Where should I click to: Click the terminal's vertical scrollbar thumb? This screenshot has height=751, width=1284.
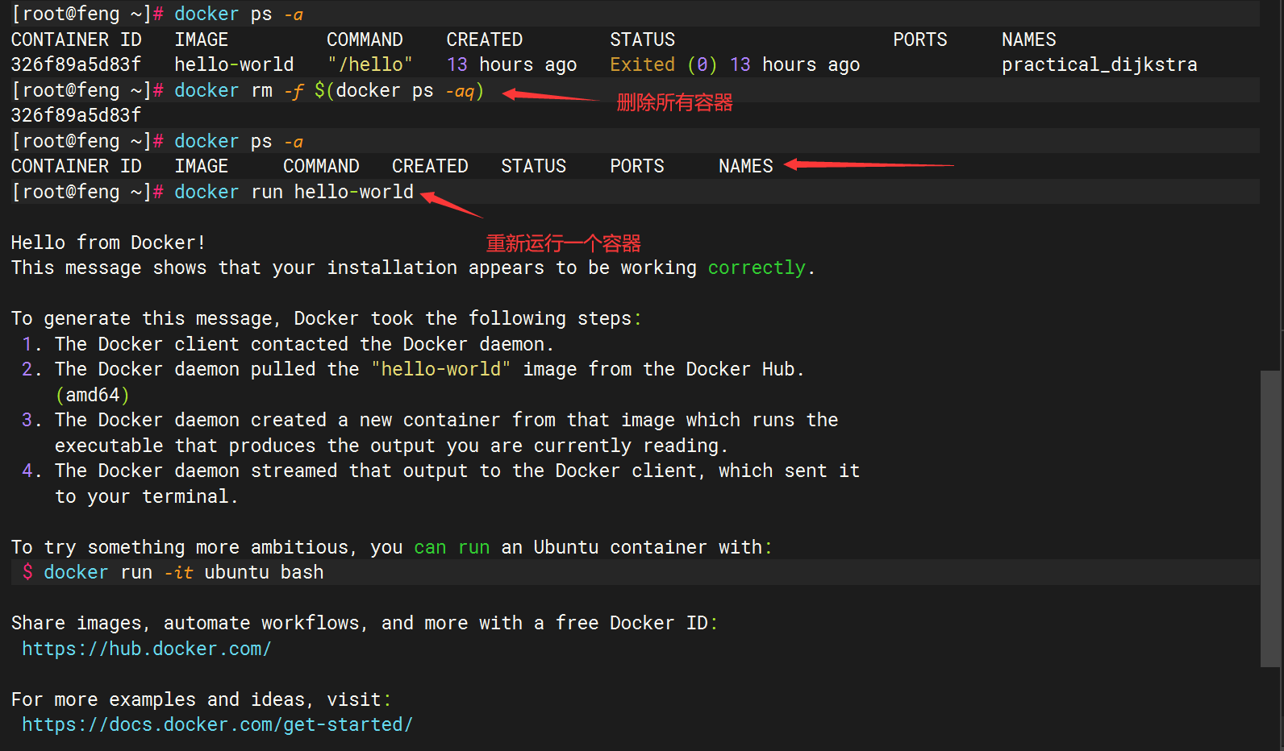(x=1270, y=519)
